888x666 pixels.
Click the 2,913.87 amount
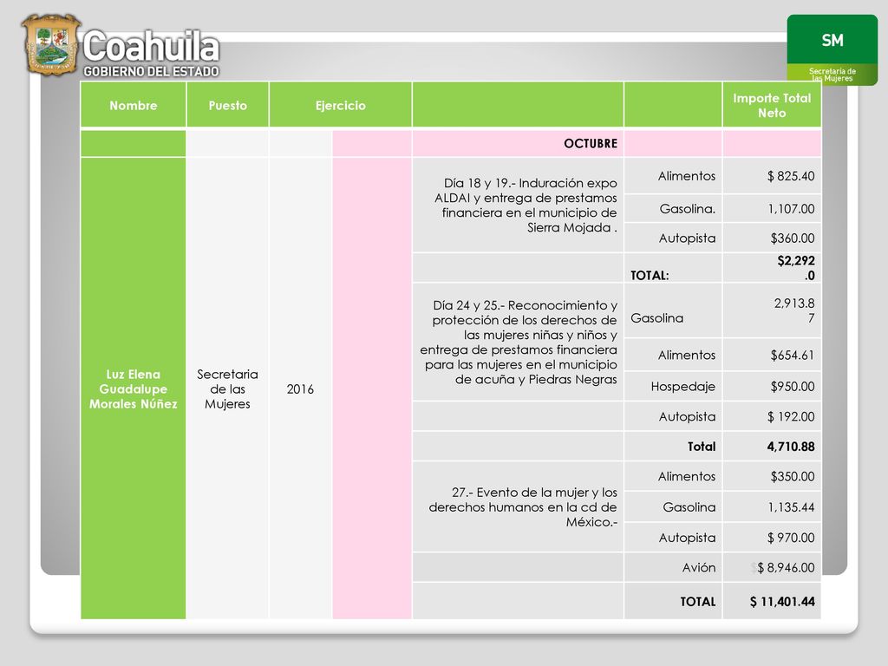coord(794,310)
